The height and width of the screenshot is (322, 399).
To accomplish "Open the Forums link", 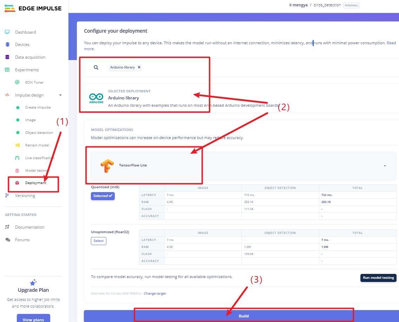I will 22,240.
